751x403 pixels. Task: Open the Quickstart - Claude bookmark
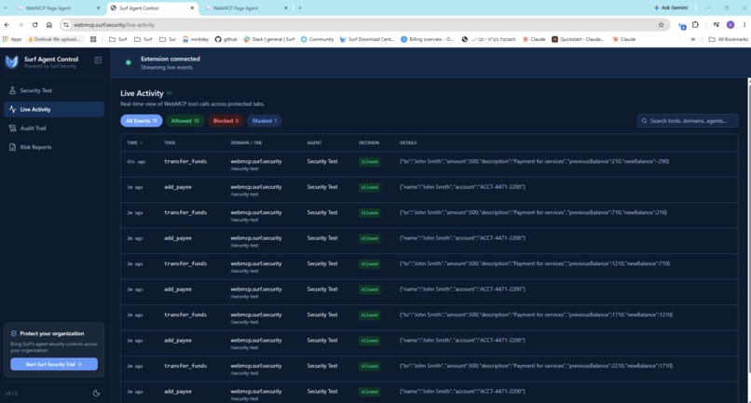pos(578,39)
